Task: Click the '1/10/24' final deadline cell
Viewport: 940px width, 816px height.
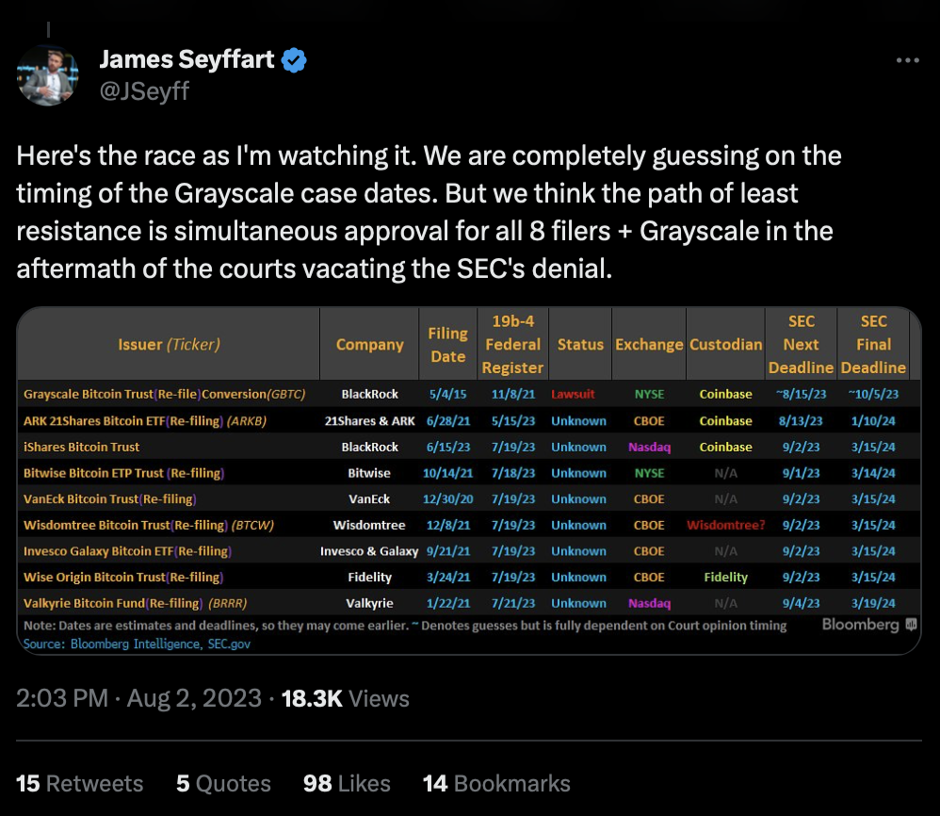Action: pyautogui.click(x=873, y=421)
